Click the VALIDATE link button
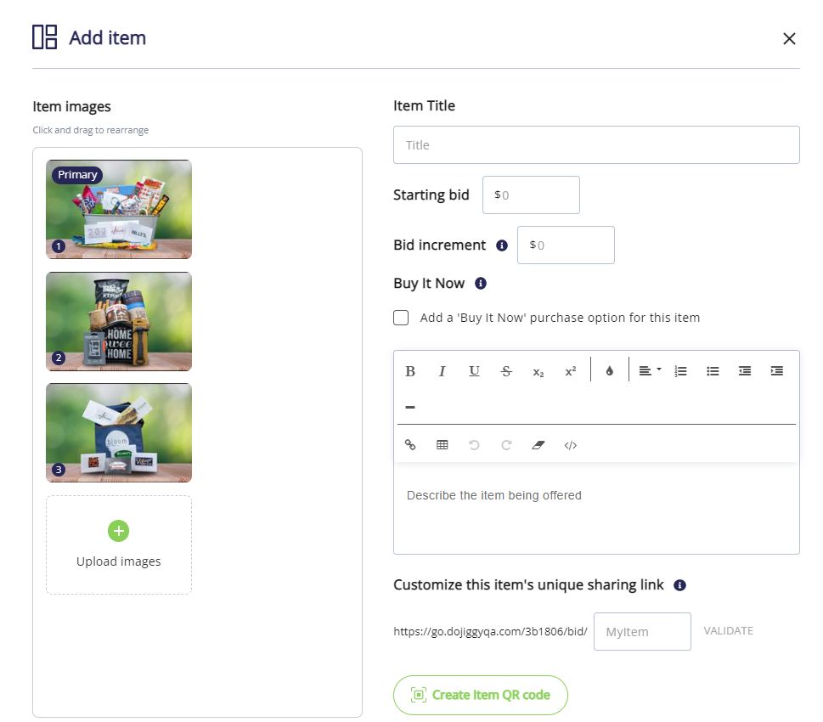This screenshot has width=823, height=722. click(x=729, y=630)
